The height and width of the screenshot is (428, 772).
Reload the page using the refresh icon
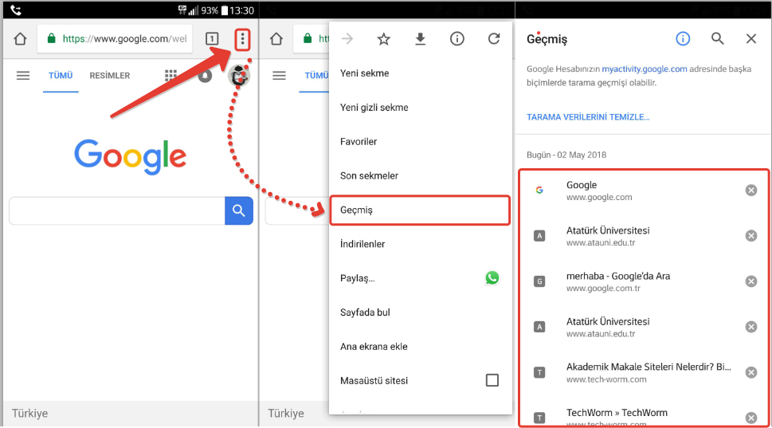coord(493,39)
